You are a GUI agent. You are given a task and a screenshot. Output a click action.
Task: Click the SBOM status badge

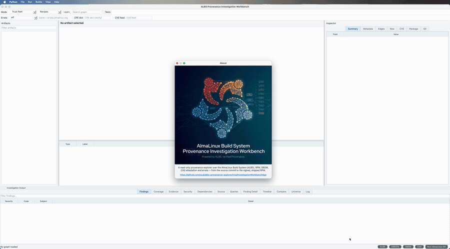pos(408,246)
